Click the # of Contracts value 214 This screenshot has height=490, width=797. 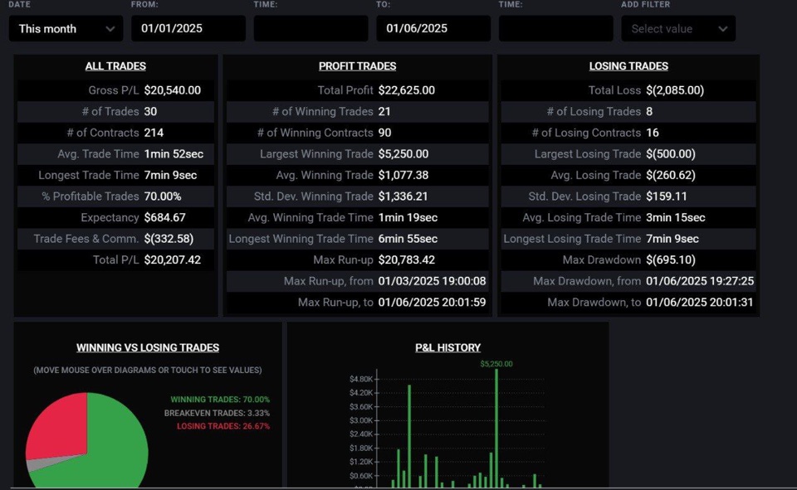pos(154,133)
